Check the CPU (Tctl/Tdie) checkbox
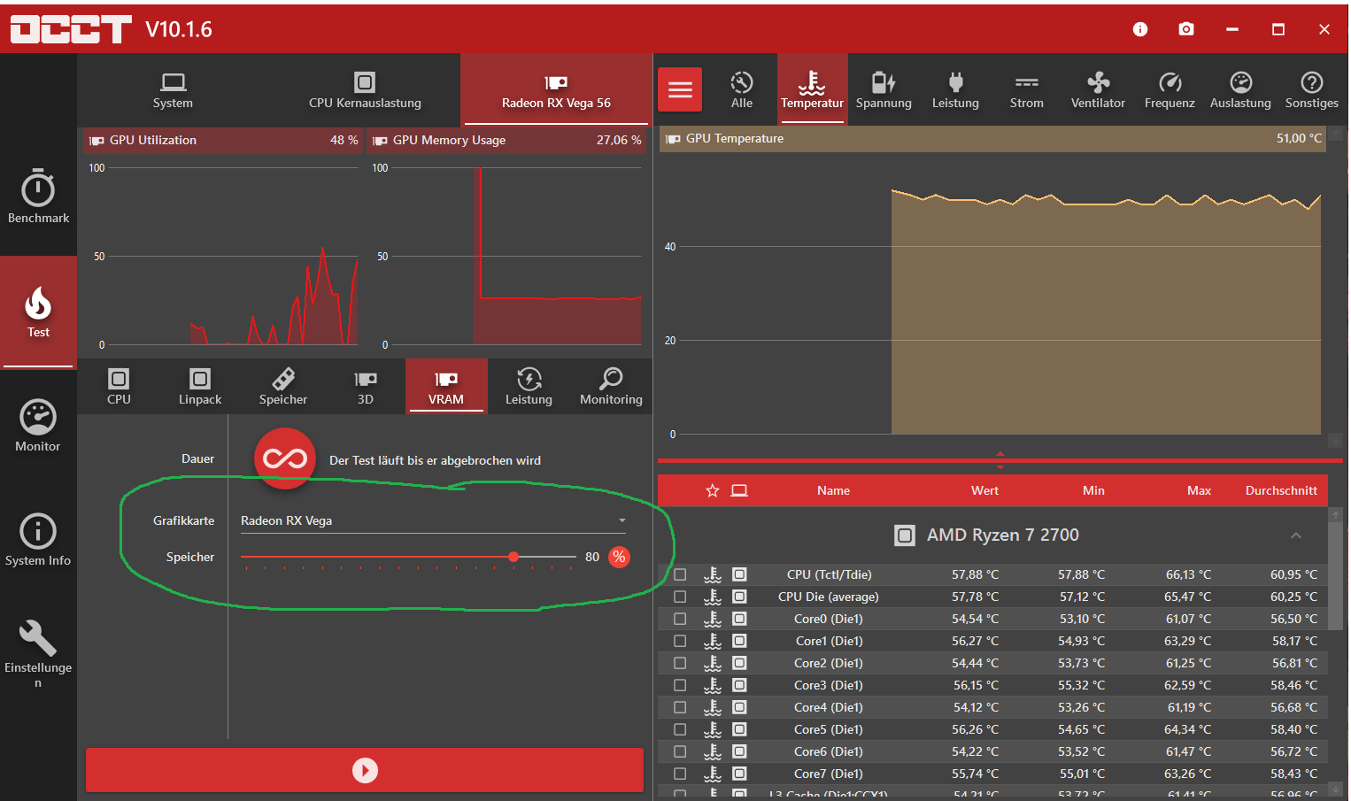The height and width of the screenshot is (801, 1351). click(680, 574)
